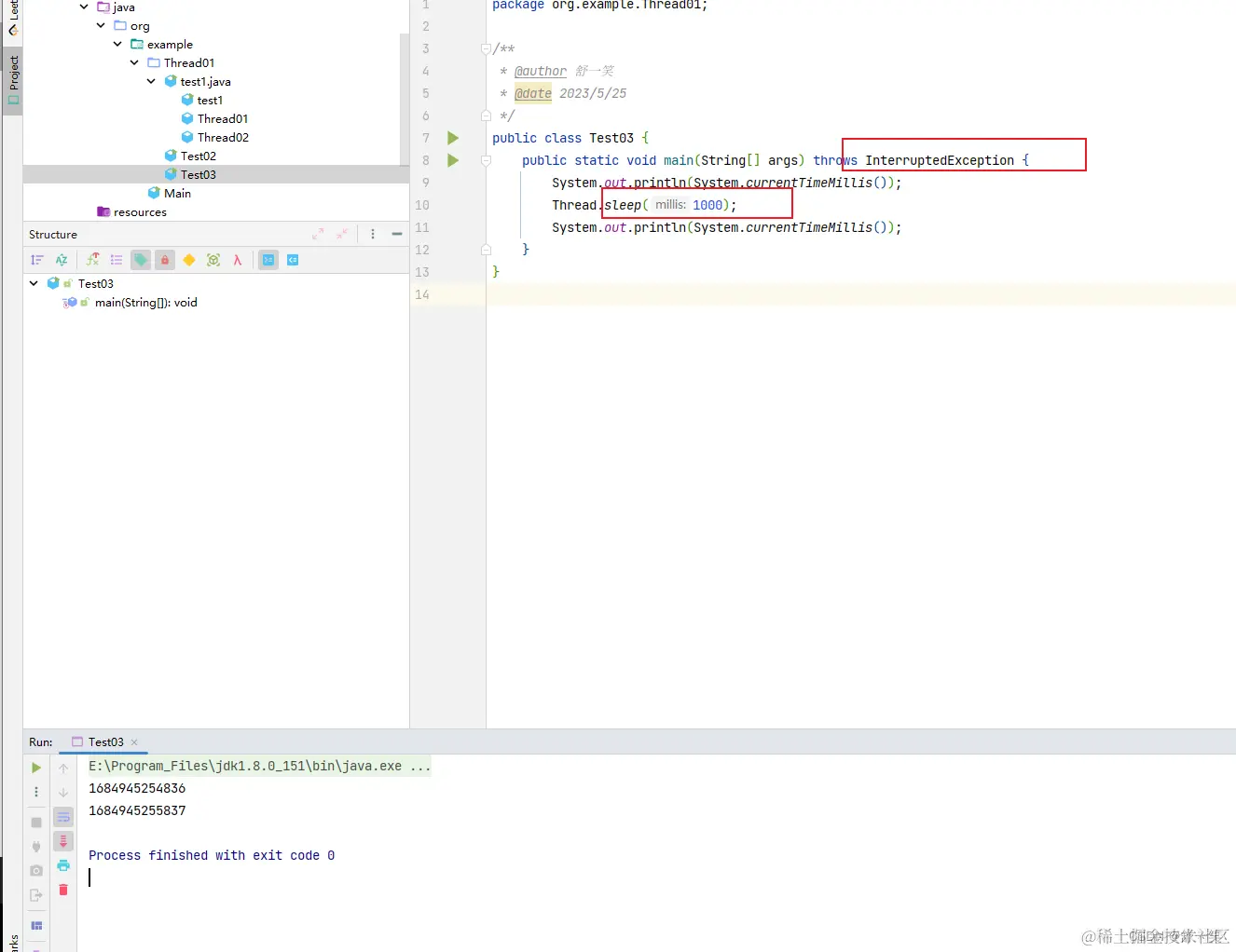The height and width of the screenshot is (952, 1236).
Task: Click InterruptedException in the method signature
Action: tap(940, 160)
